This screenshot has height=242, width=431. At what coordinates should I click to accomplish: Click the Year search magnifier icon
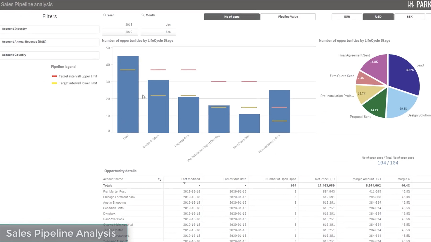pos(105,15)
